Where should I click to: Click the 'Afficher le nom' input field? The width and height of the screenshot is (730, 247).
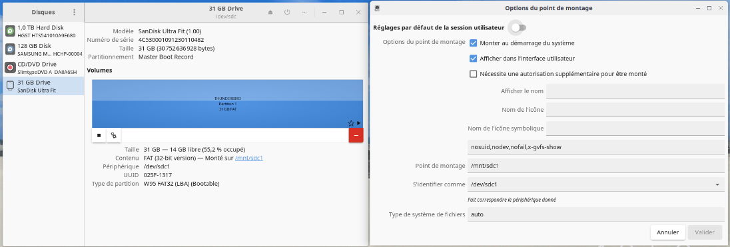635,91
